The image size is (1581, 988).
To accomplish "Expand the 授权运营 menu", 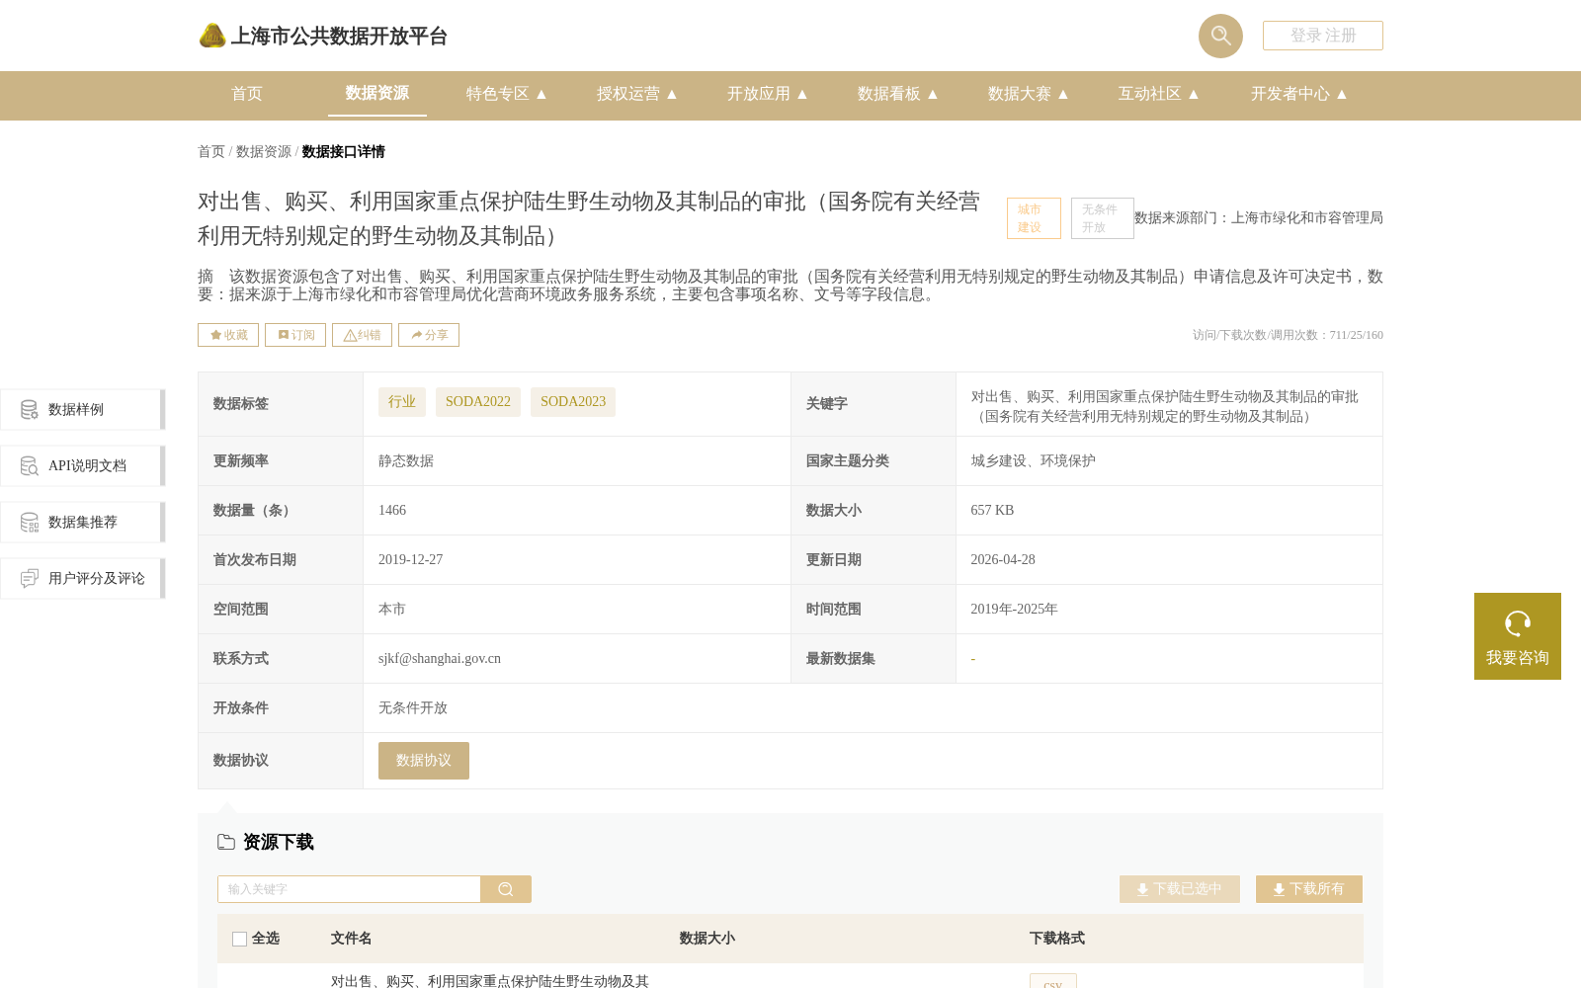I will [637, 94].
